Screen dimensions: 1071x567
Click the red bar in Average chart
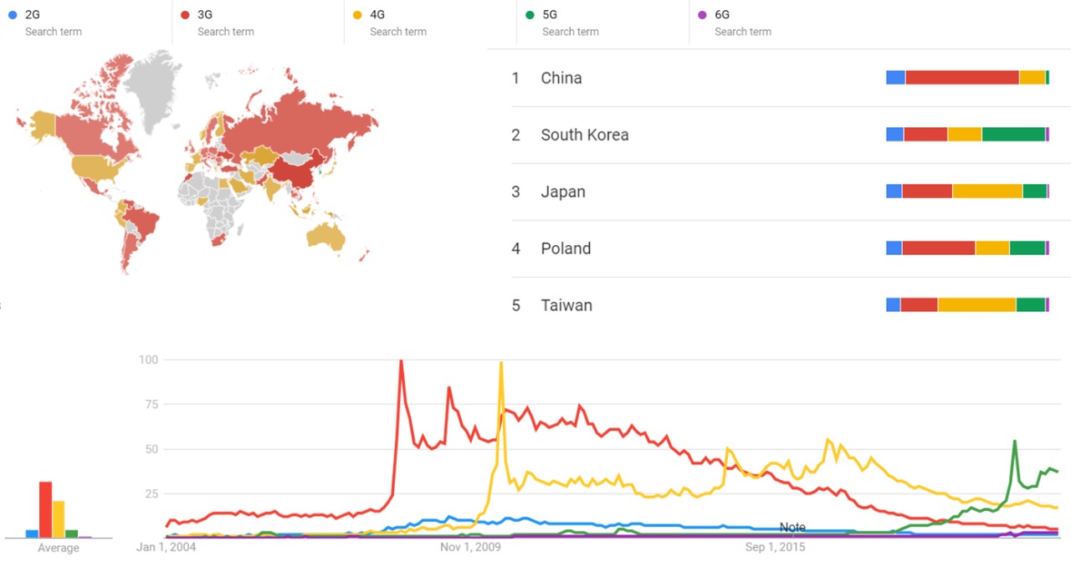tap(45, 509)
